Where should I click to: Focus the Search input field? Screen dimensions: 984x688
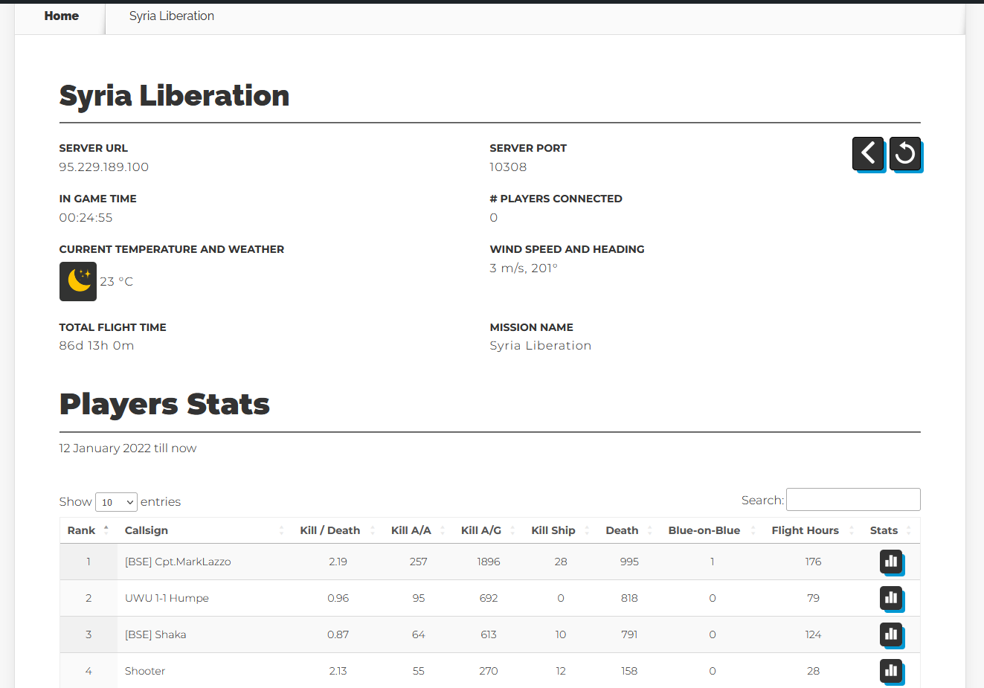pos(853,500)
